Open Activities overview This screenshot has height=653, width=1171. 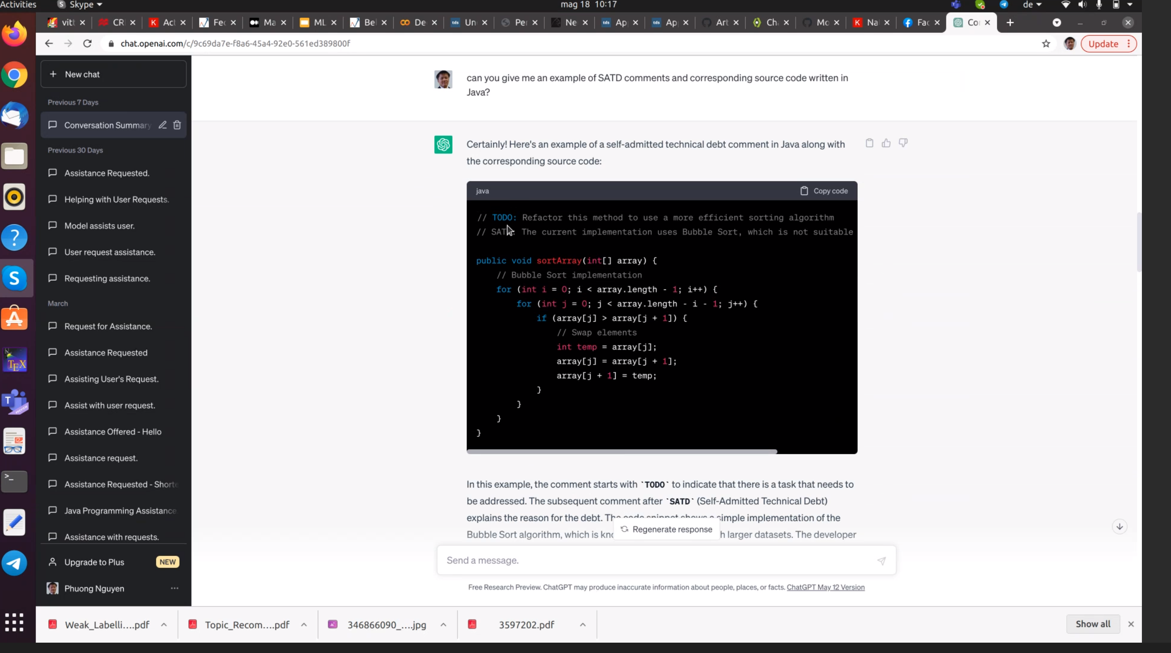[x=18, y=5]
